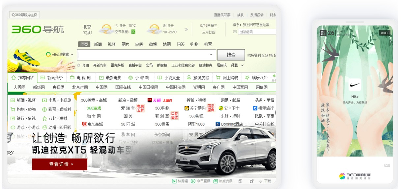Focus the main search input field
402x194 pixels.
147,55
